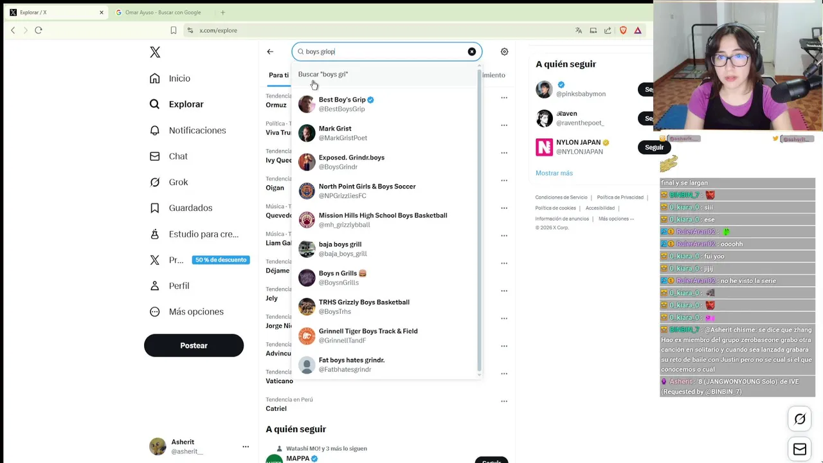823x463 pixels.
Task: Open Brave shields lion icon
Action: coord(623,30)
